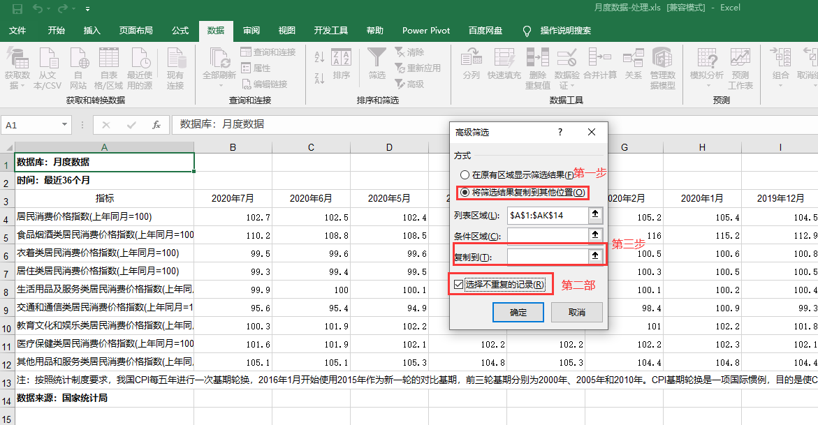Click the 筛选 funnel icon
This screenshot has height=425, width=818.
[377, 64]
